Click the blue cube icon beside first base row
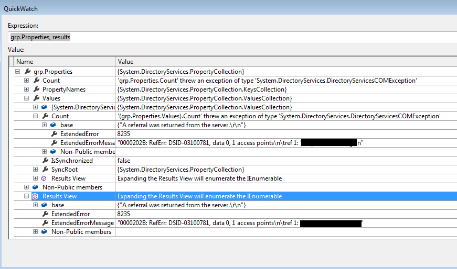 point(53,125)
